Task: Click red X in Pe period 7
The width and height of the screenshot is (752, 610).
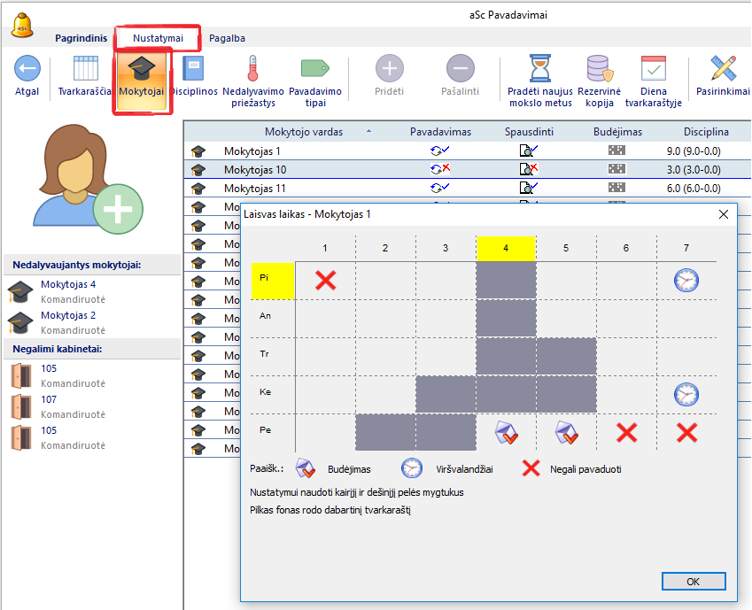Action: (x=686, y=433)
